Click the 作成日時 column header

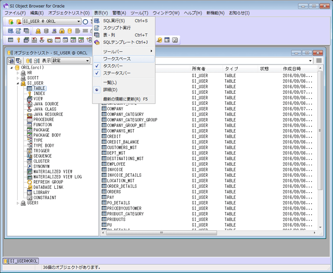tap(291, 68)
